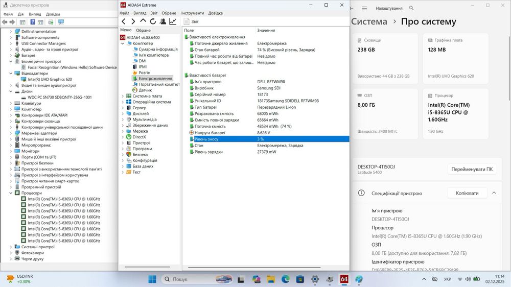Screen dimensions: 511x287
Task: Expand Системна плата tree node
Action: 123,96
